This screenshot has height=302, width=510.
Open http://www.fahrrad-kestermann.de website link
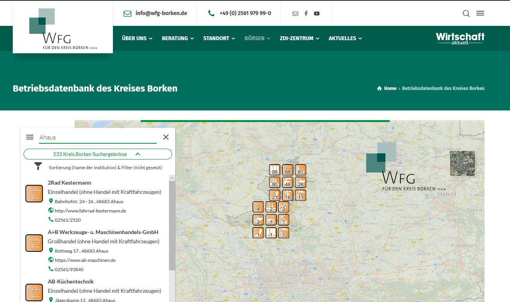(90, 211)
